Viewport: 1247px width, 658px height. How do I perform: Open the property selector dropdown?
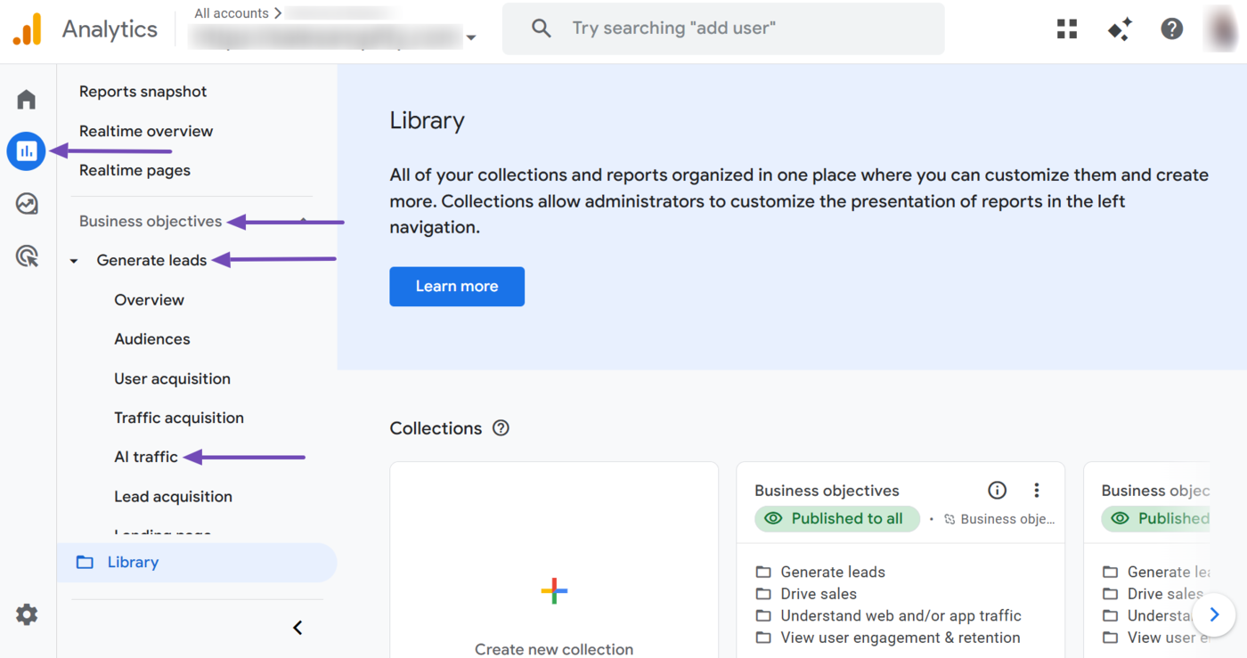[x=471, y=38]
